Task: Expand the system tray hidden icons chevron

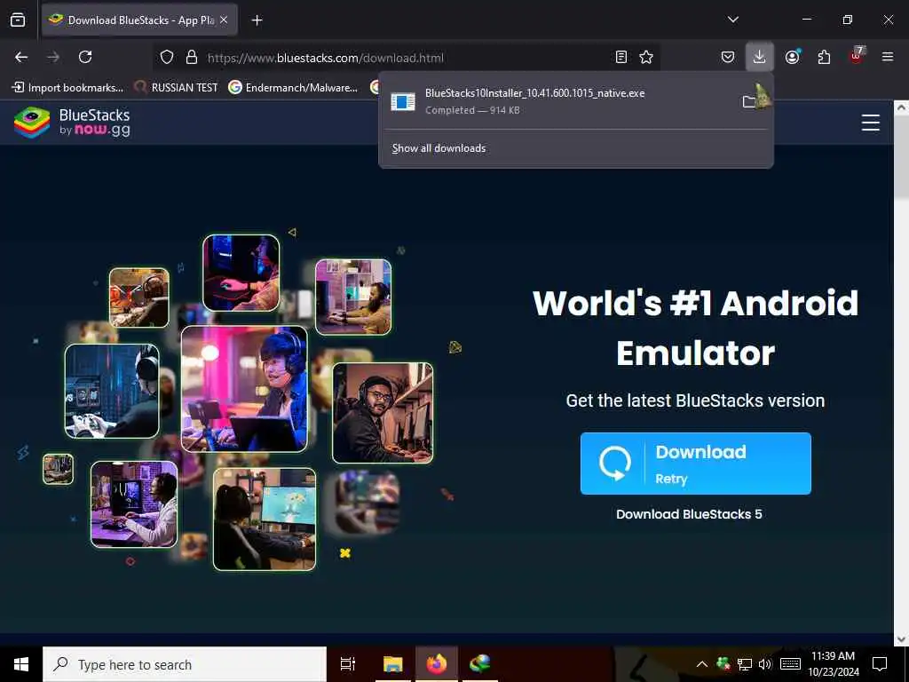Action: pos(701,664)
